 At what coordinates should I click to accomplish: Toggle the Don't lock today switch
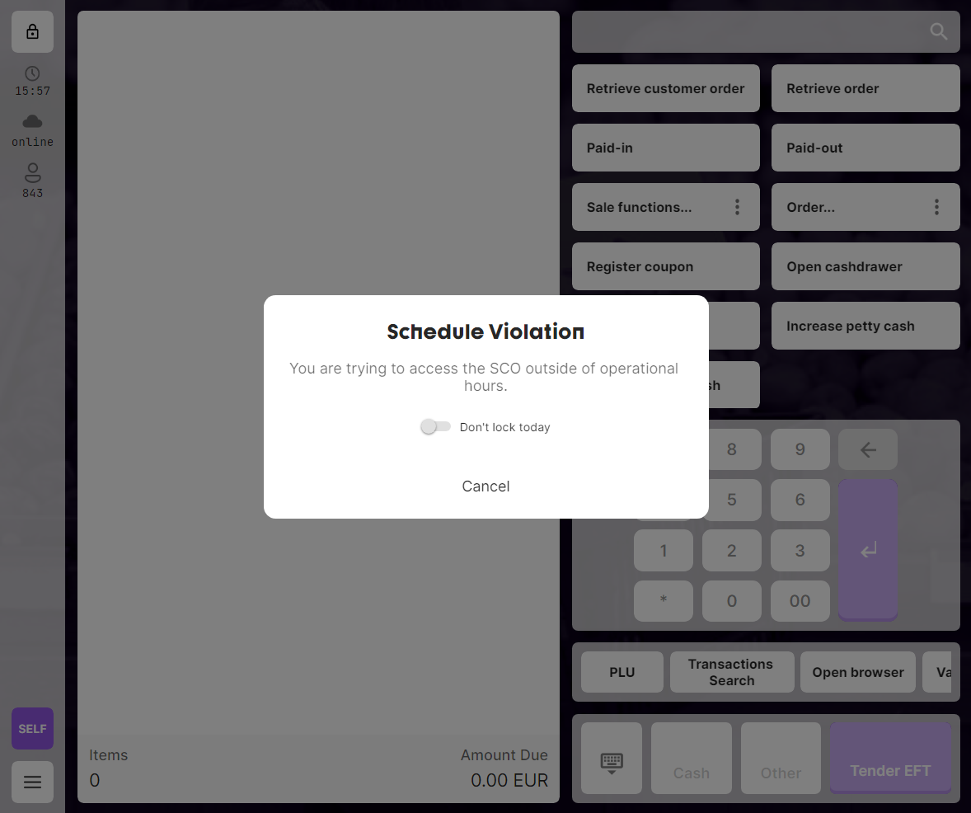435,426
